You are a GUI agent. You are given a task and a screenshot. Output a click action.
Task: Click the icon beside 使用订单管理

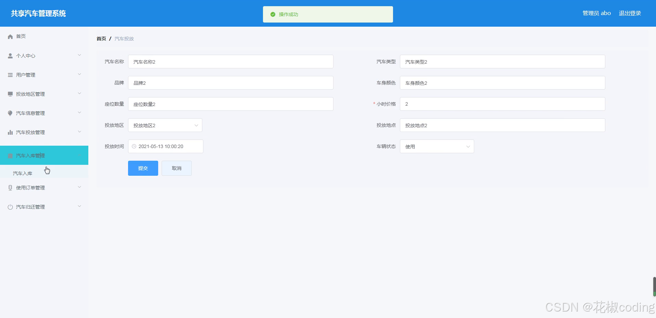tap(10, 188)
